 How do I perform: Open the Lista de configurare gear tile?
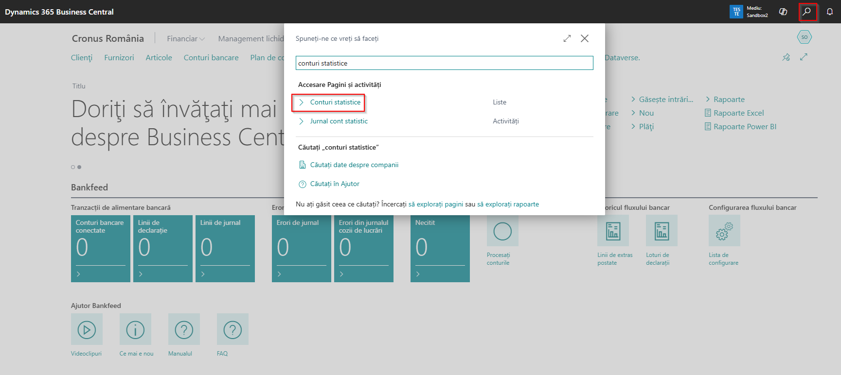(x=724, y=231)
